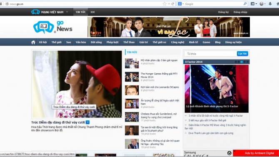279x157 pixels.
Task: Click the X-Factor singer slide image
Action: pyautogui.click(x=217, y=89)
